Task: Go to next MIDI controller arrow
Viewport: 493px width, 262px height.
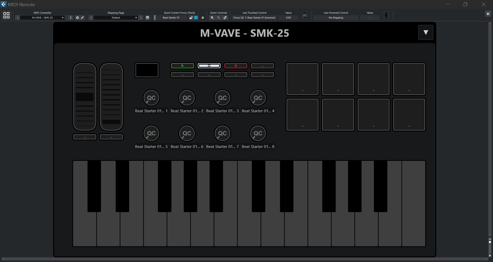Action: tap(71, 18)
